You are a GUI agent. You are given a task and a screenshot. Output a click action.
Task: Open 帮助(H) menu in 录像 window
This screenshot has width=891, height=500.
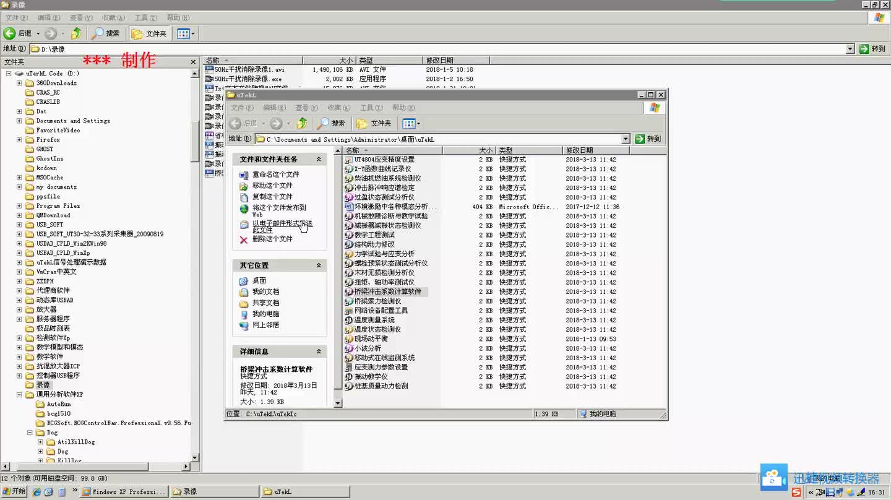pyautogui.click(x=178, y=18)
